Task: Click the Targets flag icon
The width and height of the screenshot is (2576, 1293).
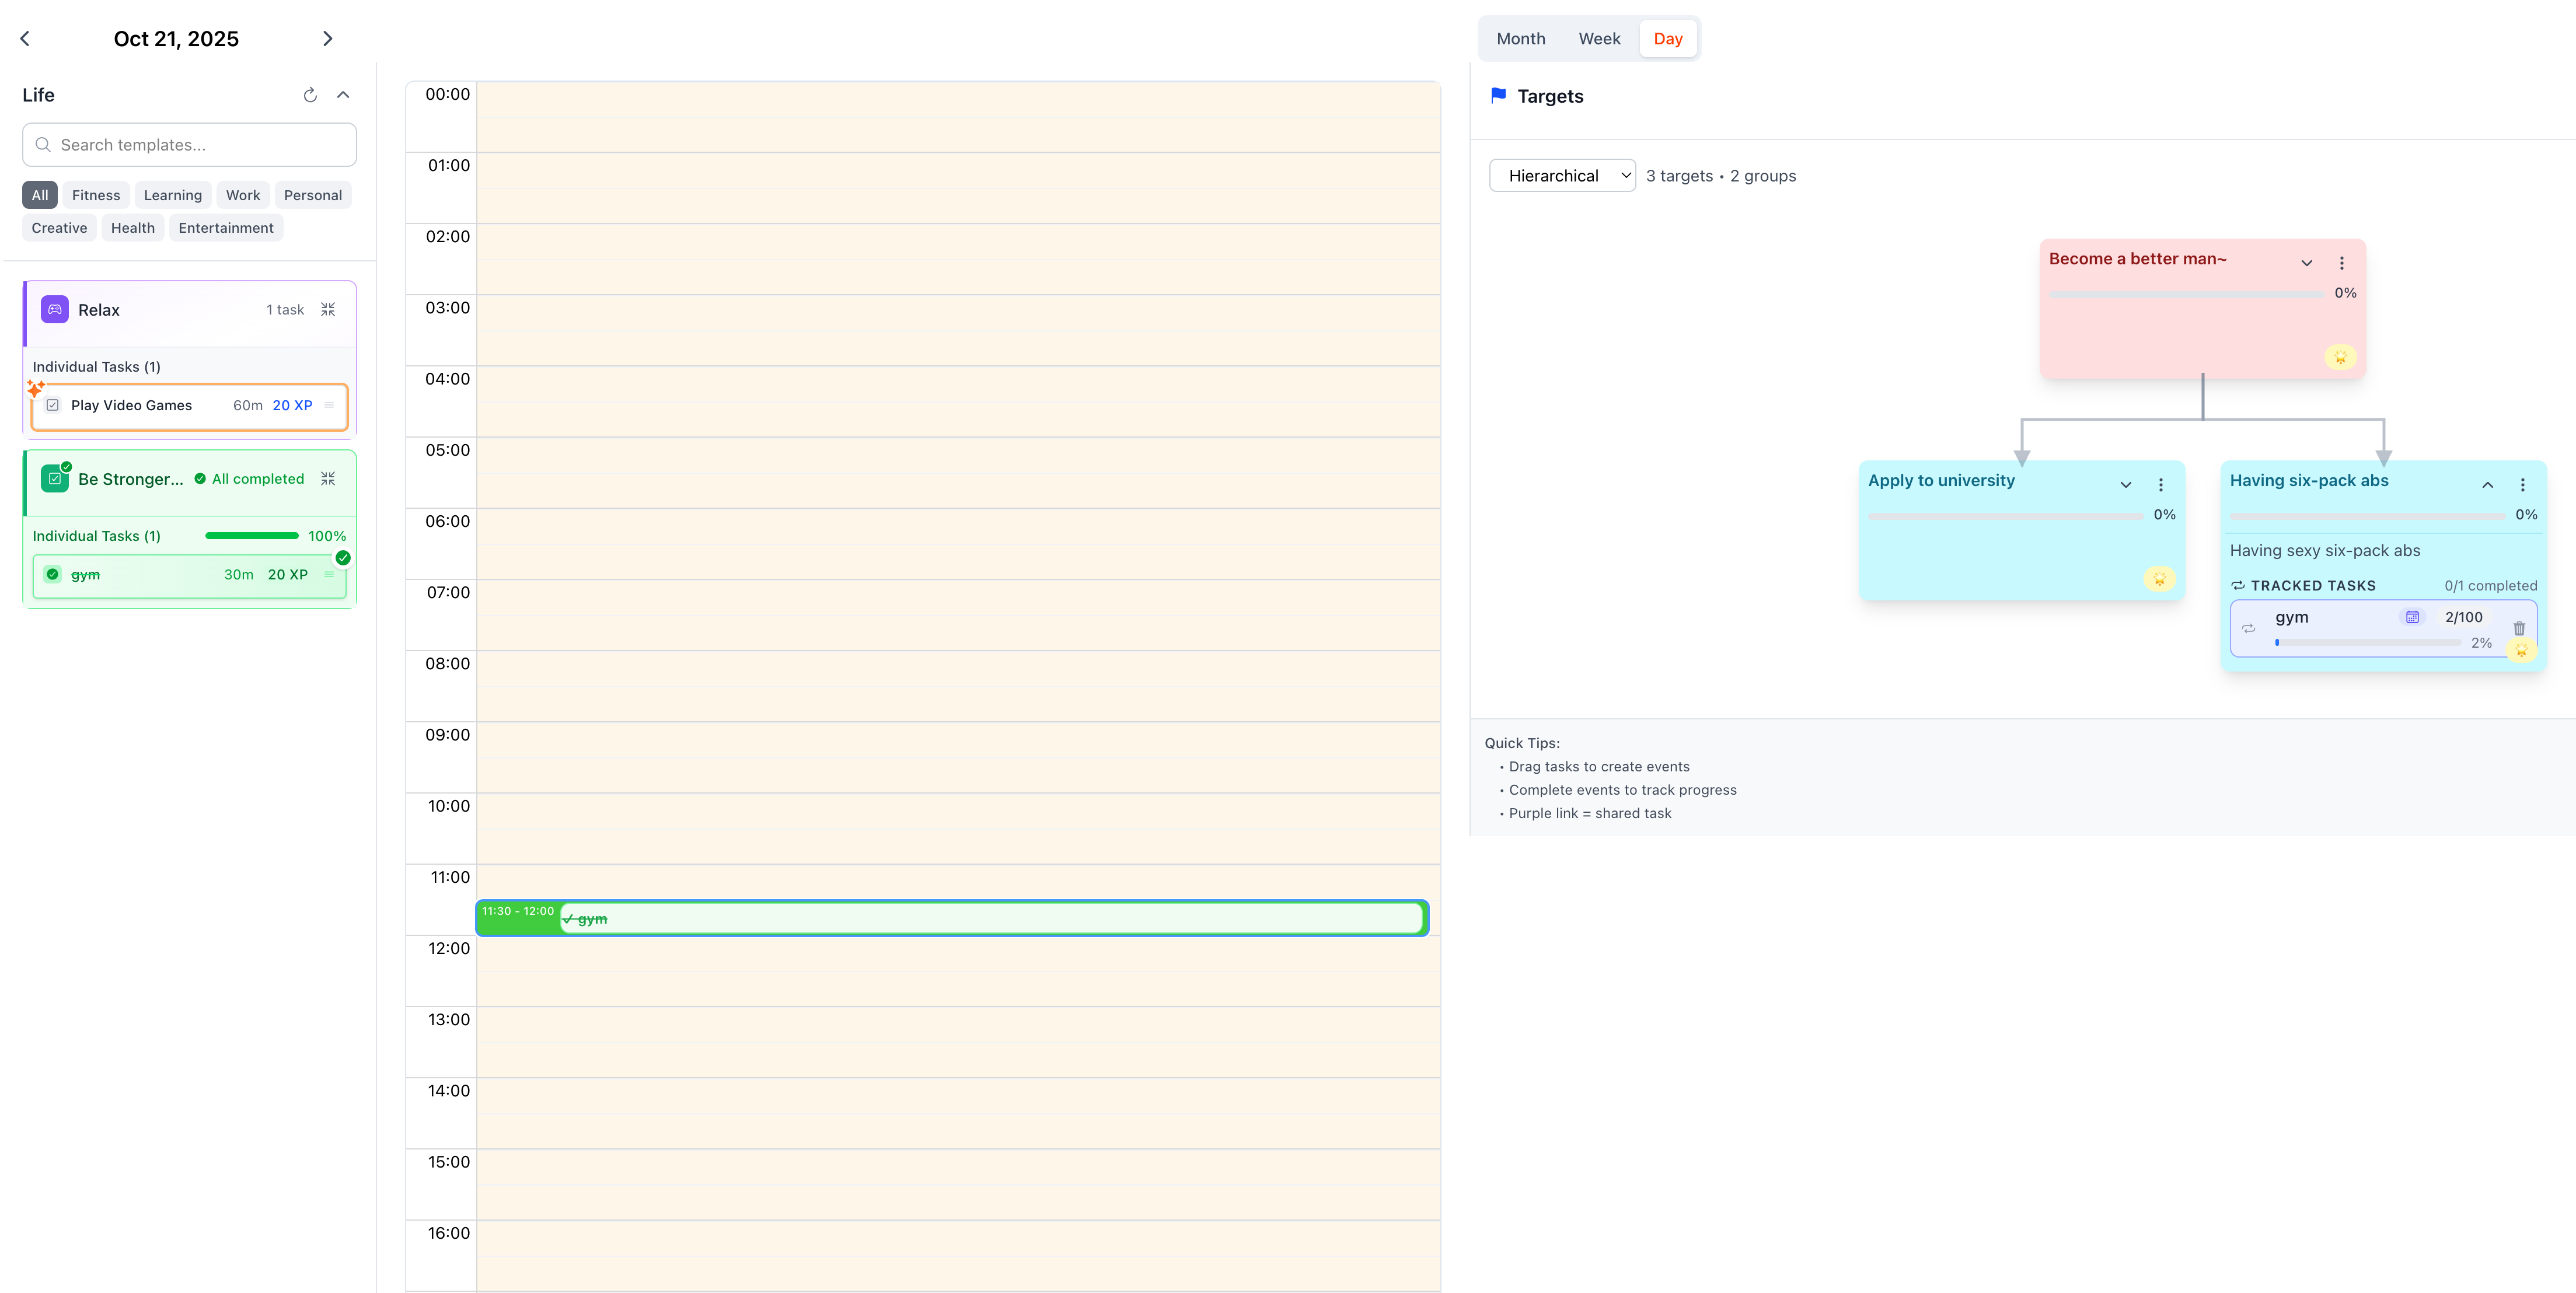Action: point(1498,96)
